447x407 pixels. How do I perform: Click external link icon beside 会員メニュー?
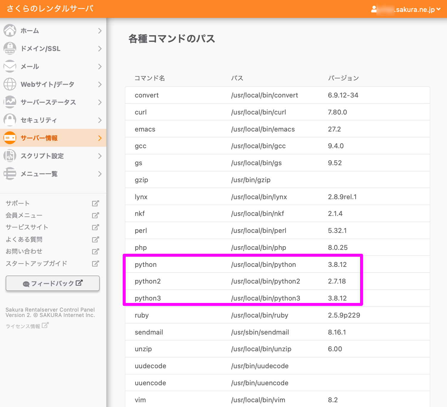pos(95,215)
